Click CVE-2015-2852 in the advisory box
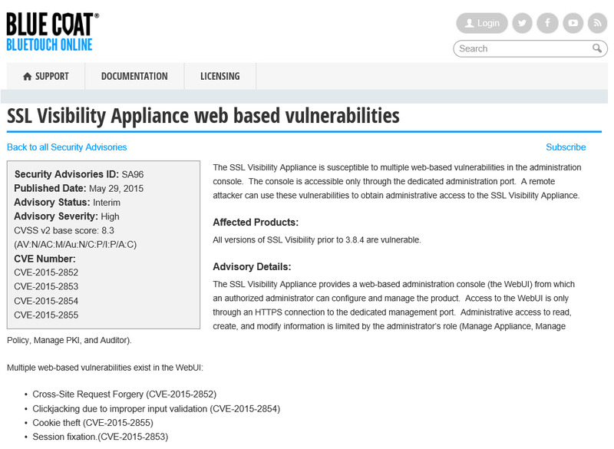Screen dimensions: 614x449 (46, 272)
